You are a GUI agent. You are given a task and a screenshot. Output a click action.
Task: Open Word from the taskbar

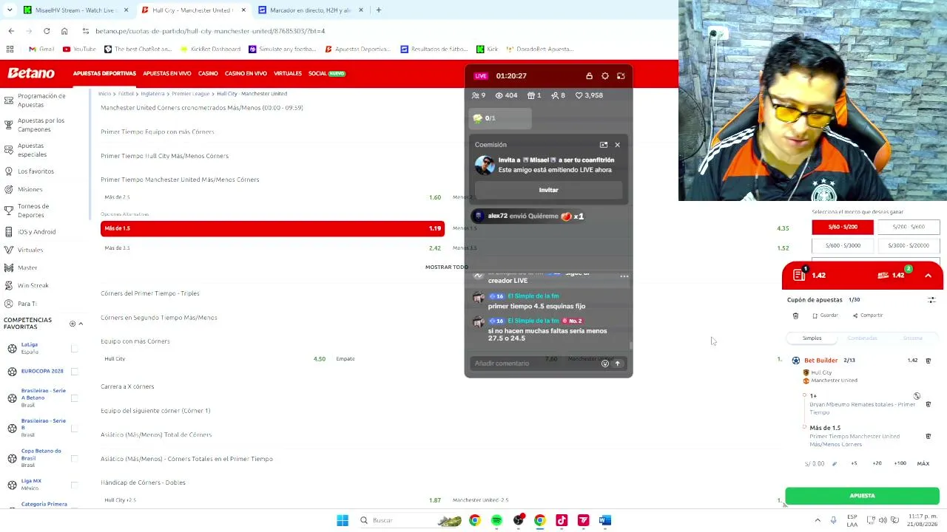pos(605,520)
